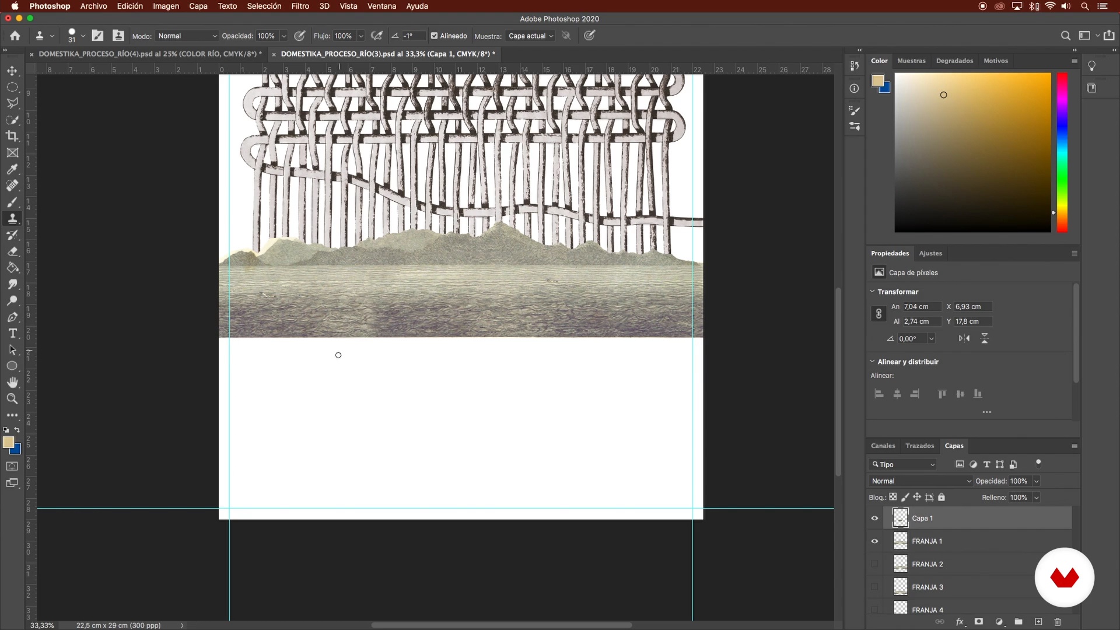Select the Frame tool
This screenshot has width=1120, height=630.
[x=12, y=153]
